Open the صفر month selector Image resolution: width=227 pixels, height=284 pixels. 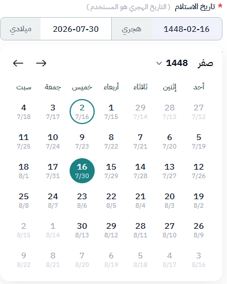pyautogui.click(x=205, y=63)
